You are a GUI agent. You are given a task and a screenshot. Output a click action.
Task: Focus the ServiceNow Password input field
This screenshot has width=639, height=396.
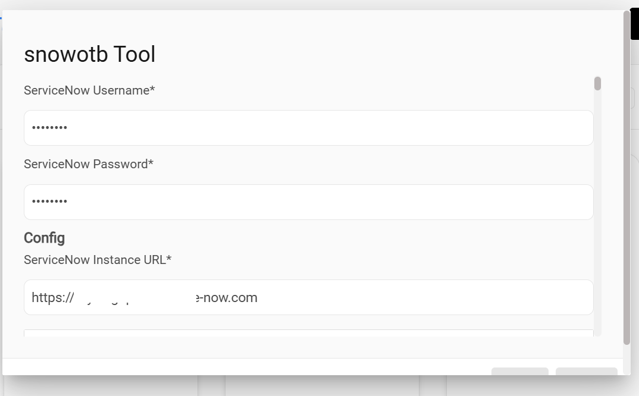pyautogui.click(x=308, y=202)
